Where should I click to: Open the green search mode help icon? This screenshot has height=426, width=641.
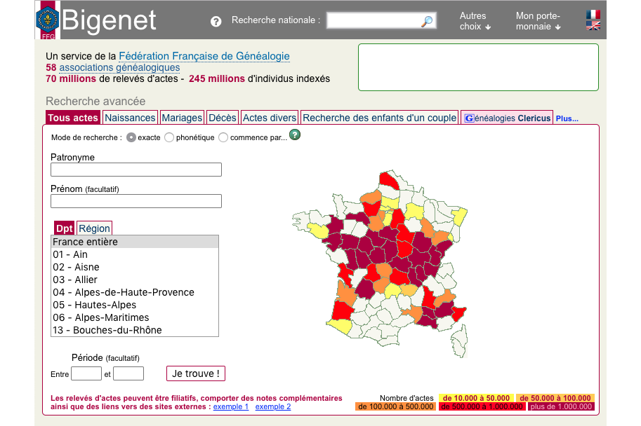[x=295, y=135]
